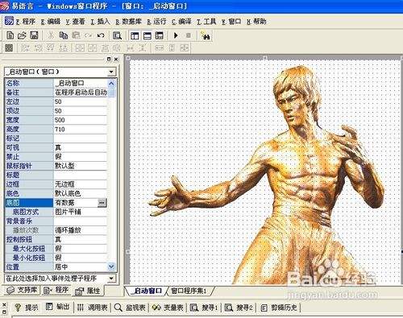Run the program with the play icon
Viewport: 403px width, 318px height.
[x=176, y=35]
